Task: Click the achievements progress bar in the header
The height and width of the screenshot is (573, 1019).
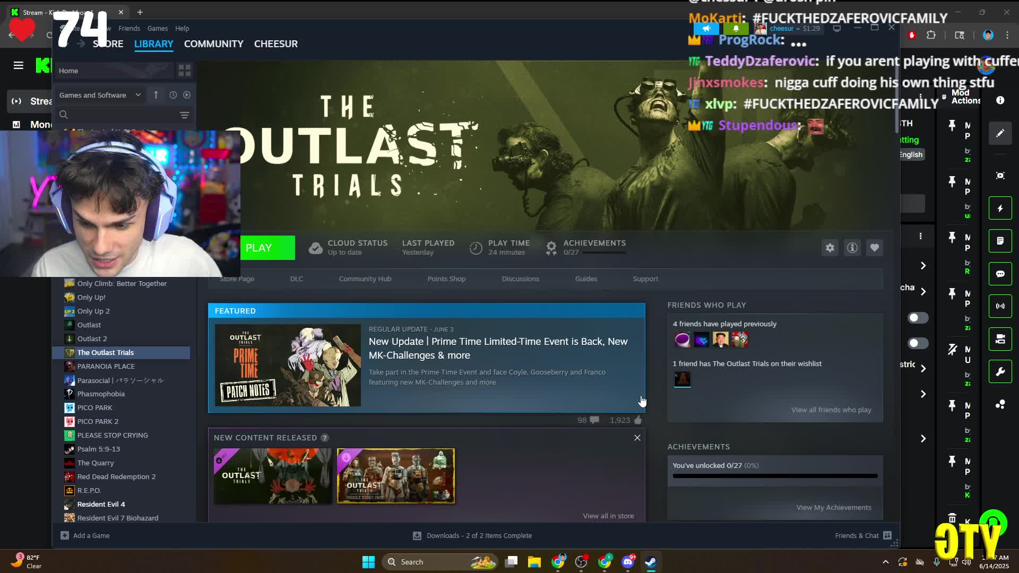Action: click(604, 253)
